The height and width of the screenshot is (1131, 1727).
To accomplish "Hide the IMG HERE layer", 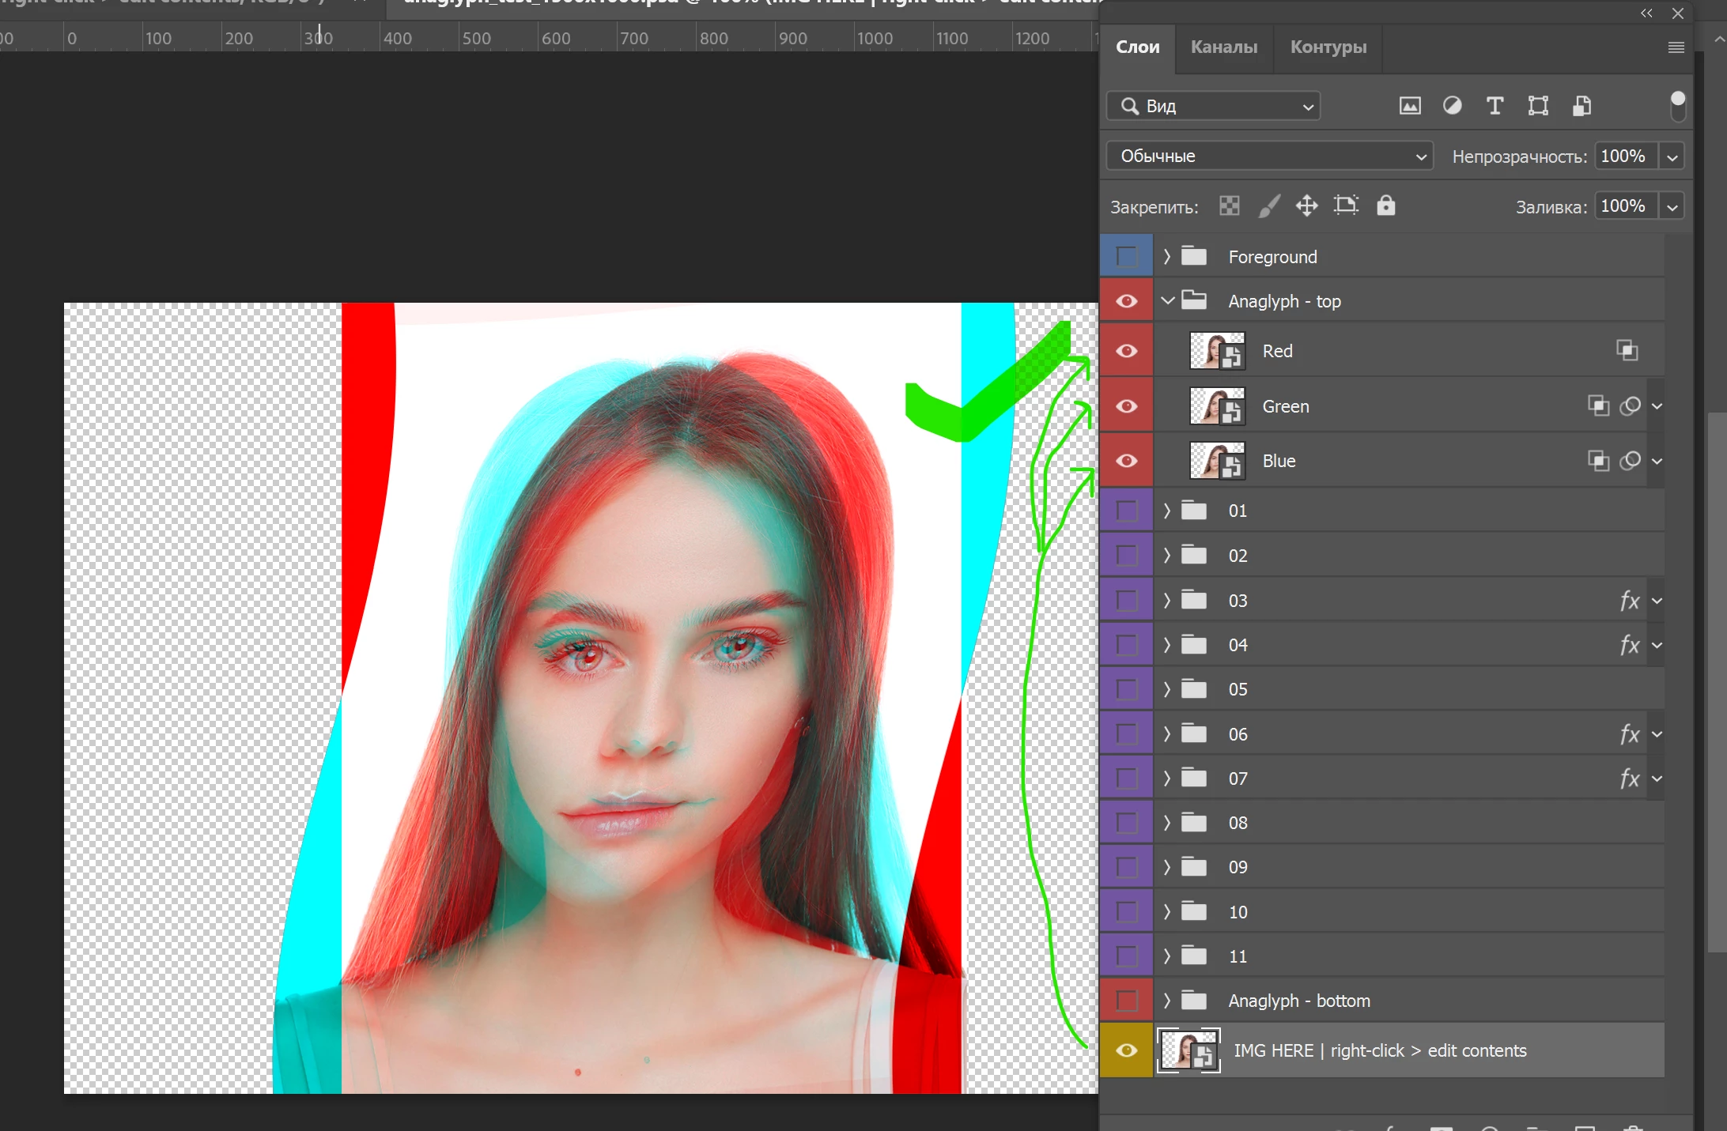I will (1126, 1050).
